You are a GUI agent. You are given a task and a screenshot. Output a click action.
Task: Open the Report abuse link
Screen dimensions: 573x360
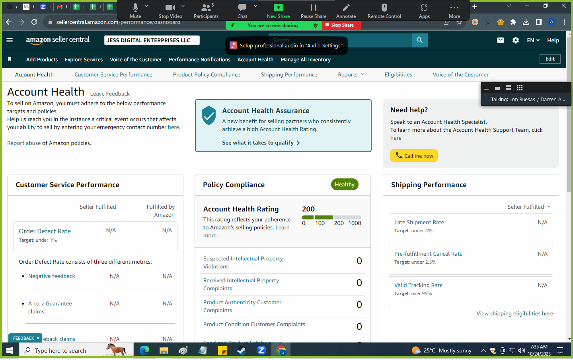point(24,143)
